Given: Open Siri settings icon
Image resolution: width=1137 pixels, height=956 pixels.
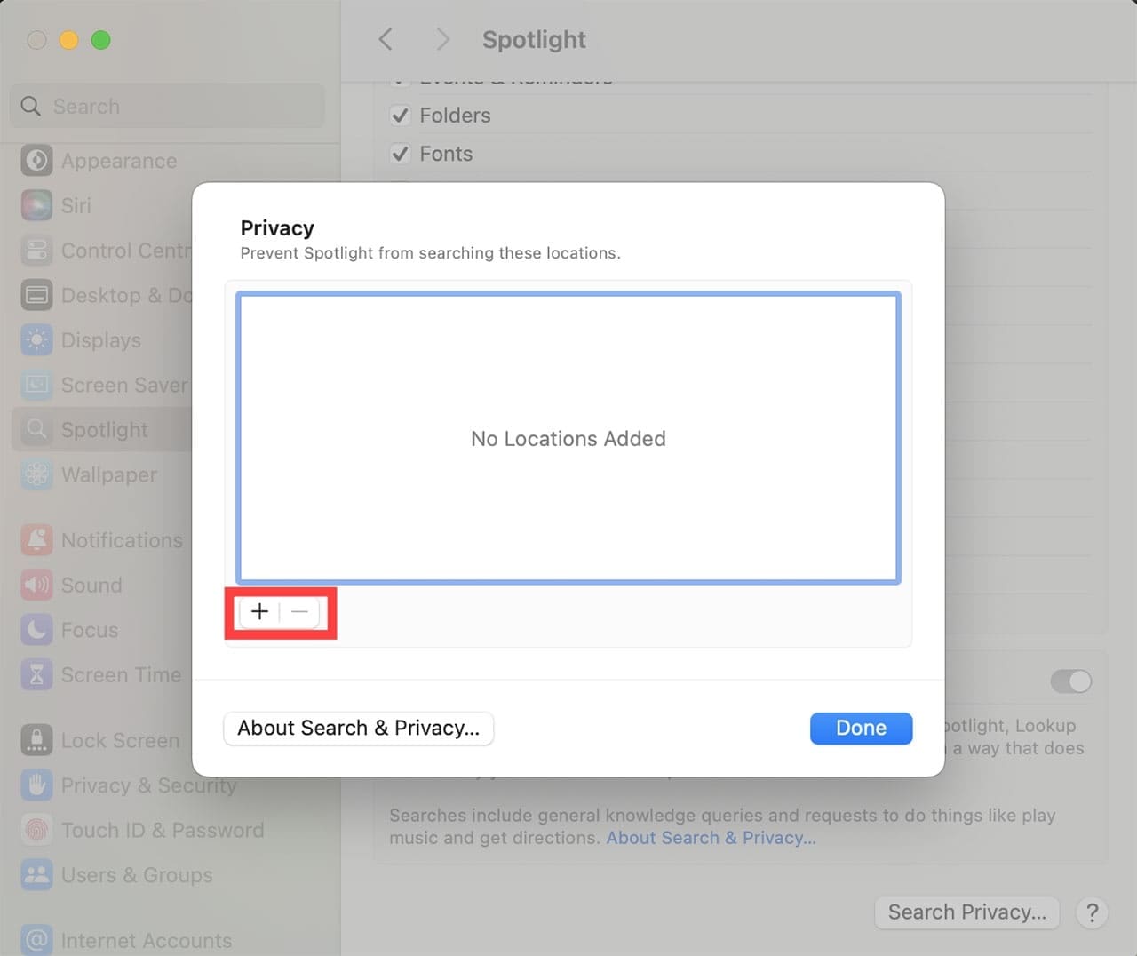Looking at the screenshot, I should coord(36,205).
